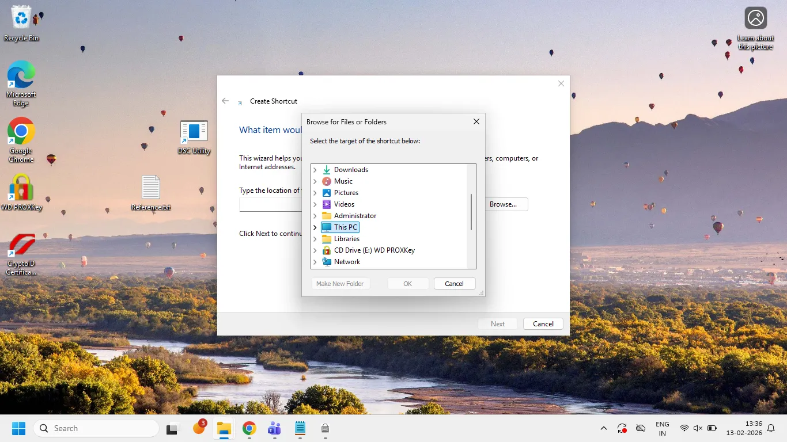Click the Wi-Fi icon in system tray
Screen dimensions: 787x442
(684, 428)
